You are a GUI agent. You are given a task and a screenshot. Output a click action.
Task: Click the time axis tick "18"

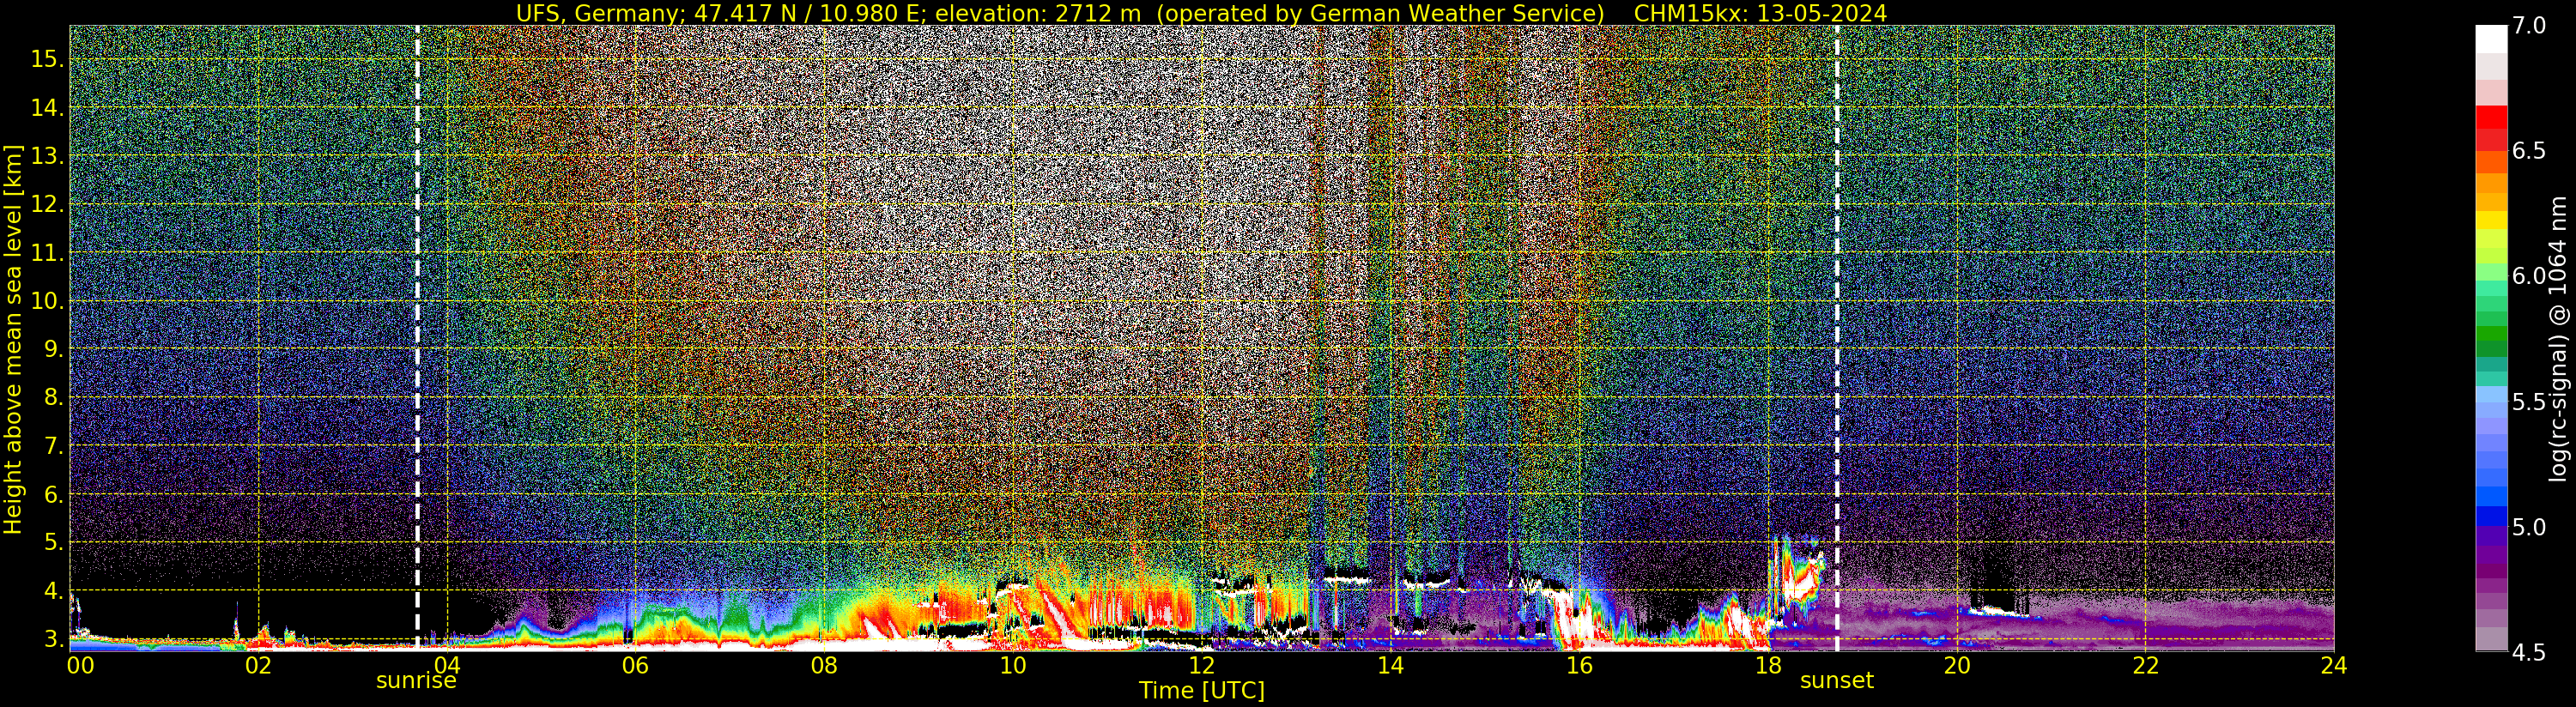1768,665
